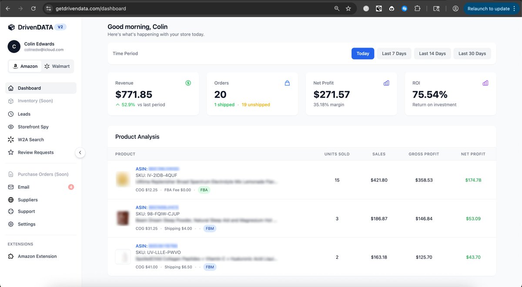522x287 pixels.
Task: Open Dashboard in the sidebar
Action: [41, 88]
